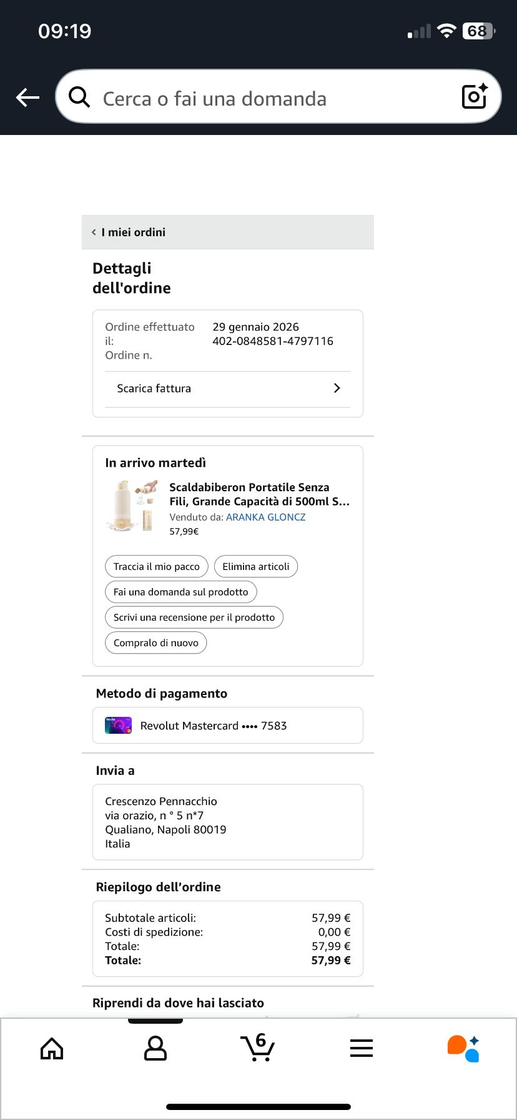Tap the Revolut card icon
The width and height of the screenshot is (517, 1120).
(118, 726)
